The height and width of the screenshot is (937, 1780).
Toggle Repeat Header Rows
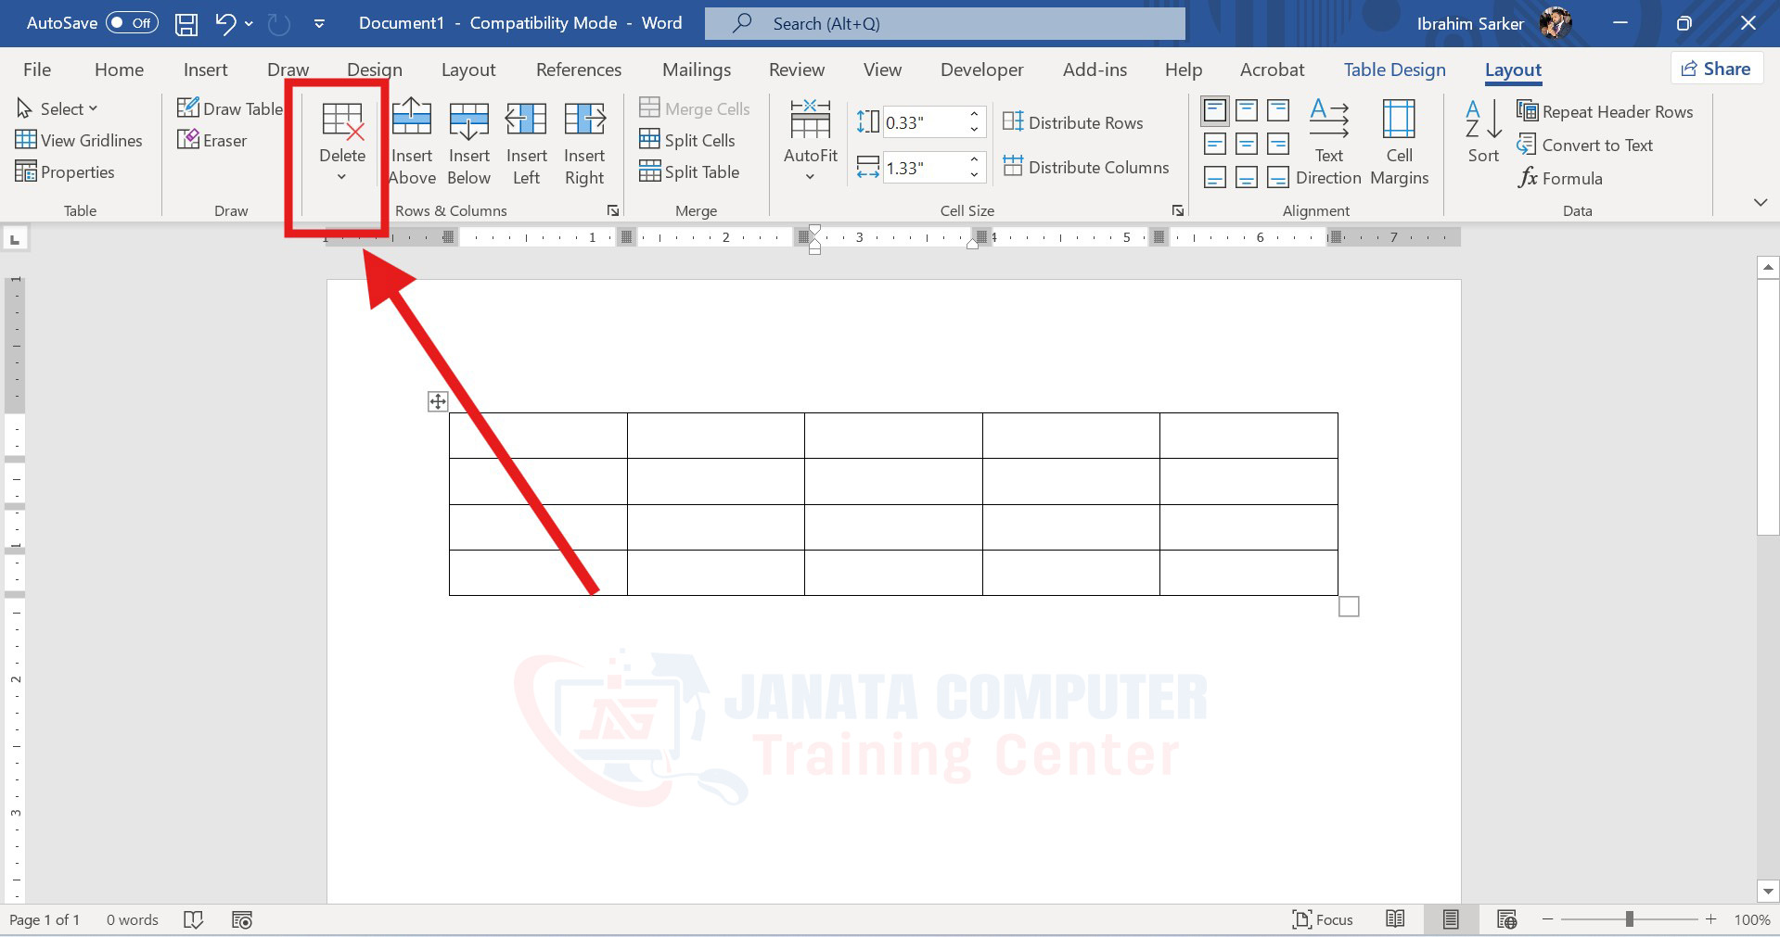point(1605,112)
